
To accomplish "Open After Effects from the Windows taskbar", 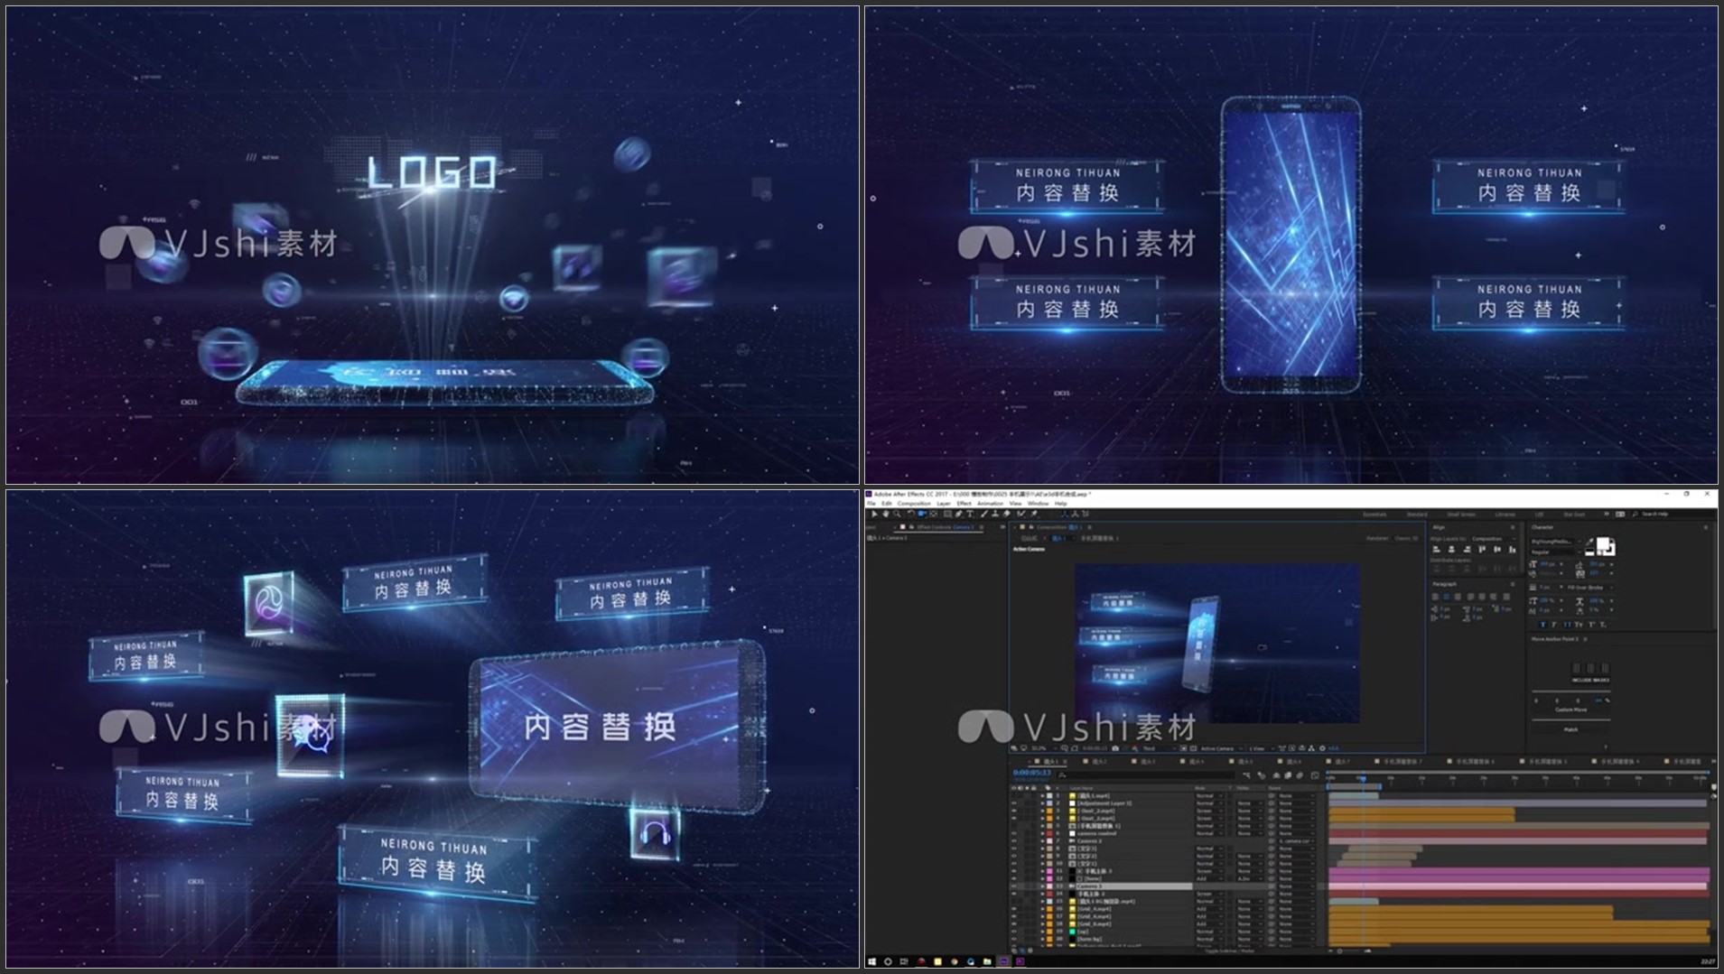I will 1003,961.
